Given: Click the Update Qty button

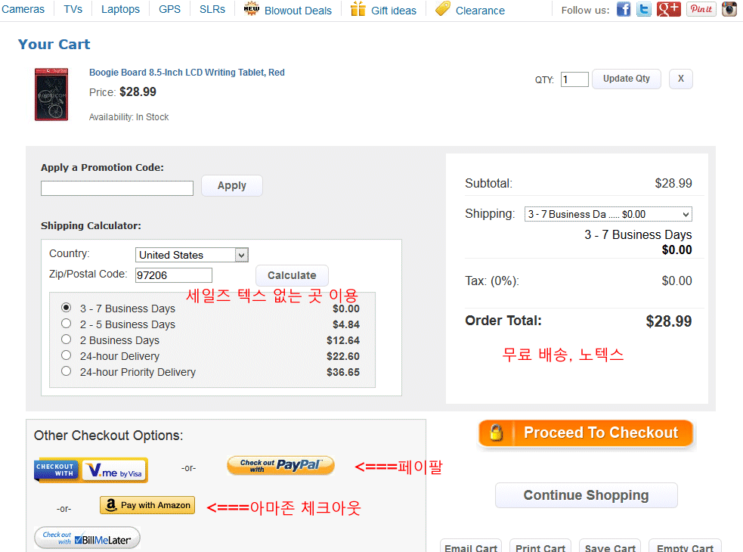Looking at the screenshot, I should 626,79.
